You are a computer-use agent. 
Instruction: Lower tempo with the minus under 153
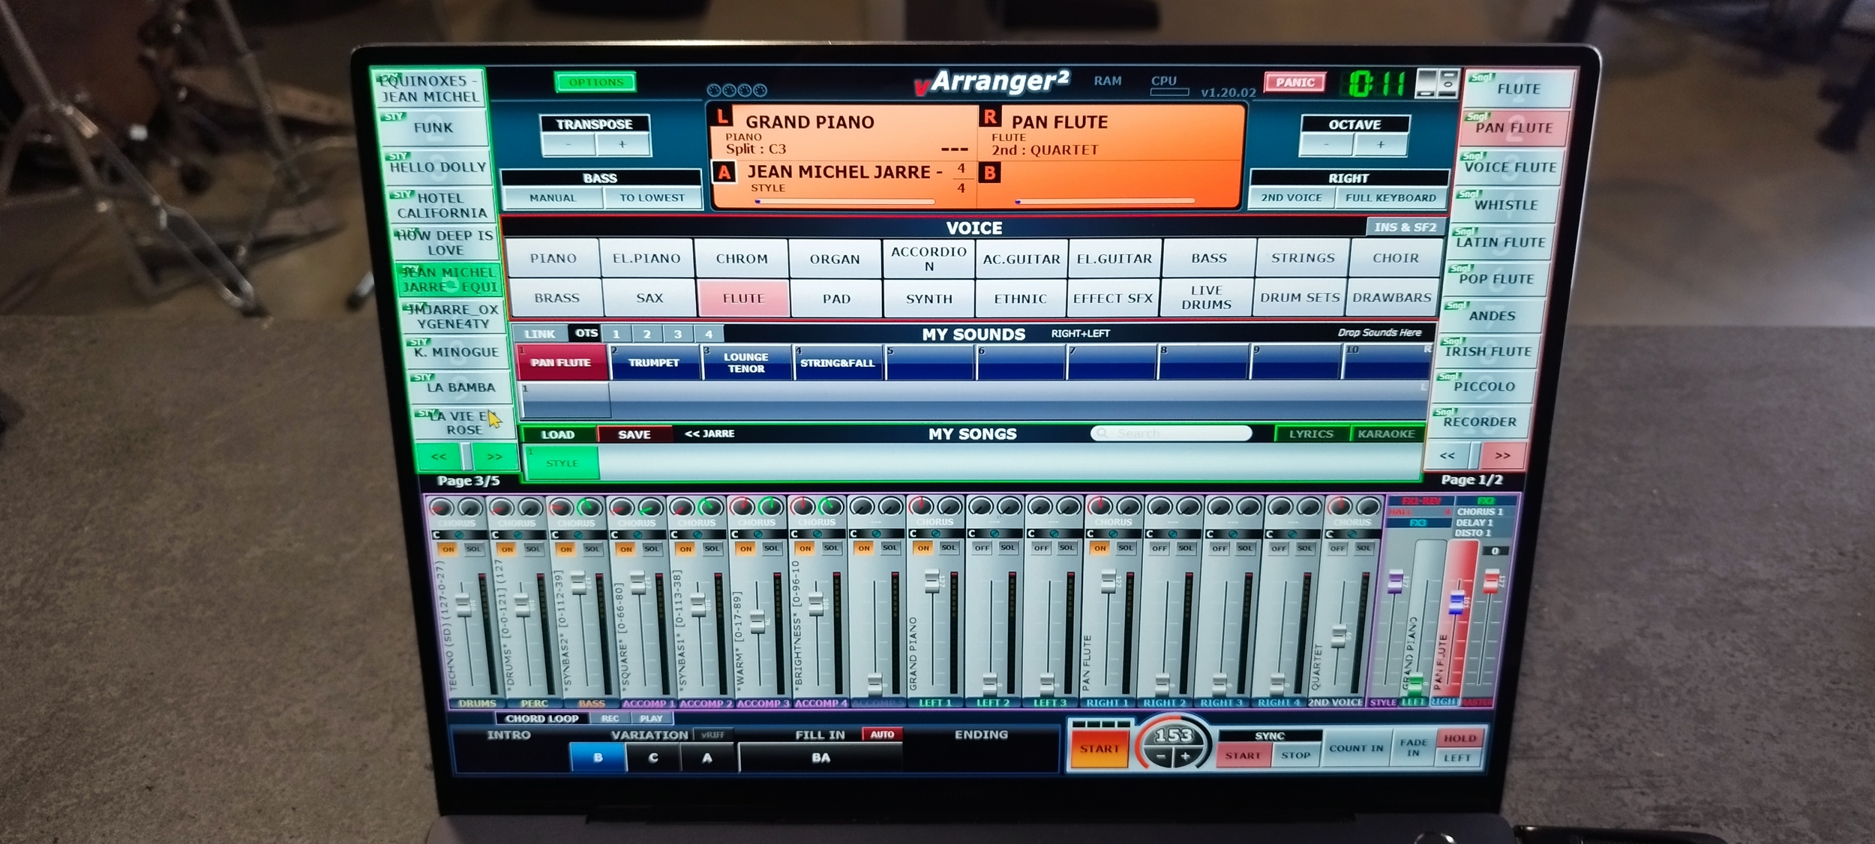1160,757
